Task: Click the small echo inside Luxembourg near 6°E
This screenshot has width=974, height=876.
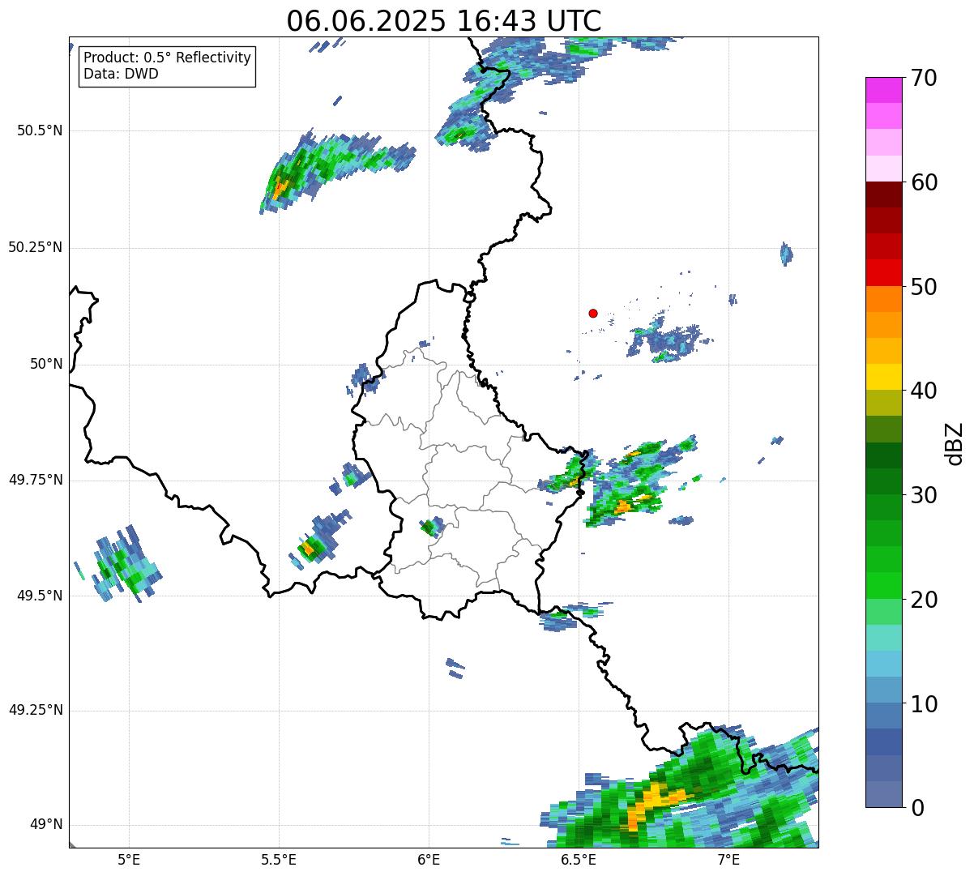Action: click(431, 527)
